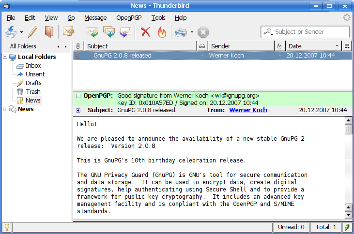Collapse the Local Folders tree
The image size is (354, 234).
coord(5,57)
